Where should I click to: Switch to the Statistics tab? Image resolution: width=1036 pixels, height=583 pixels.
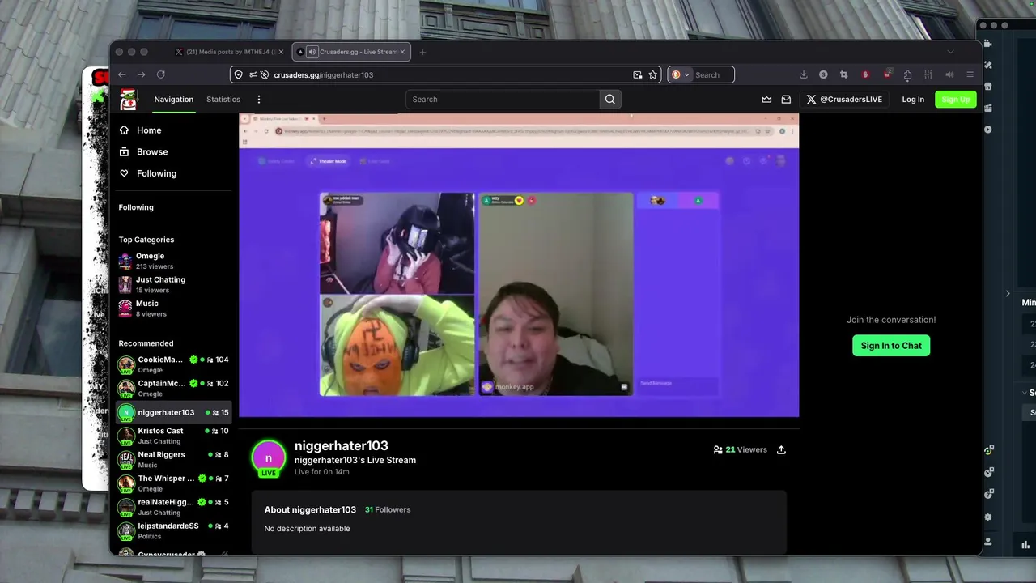[x=223, y=100]
